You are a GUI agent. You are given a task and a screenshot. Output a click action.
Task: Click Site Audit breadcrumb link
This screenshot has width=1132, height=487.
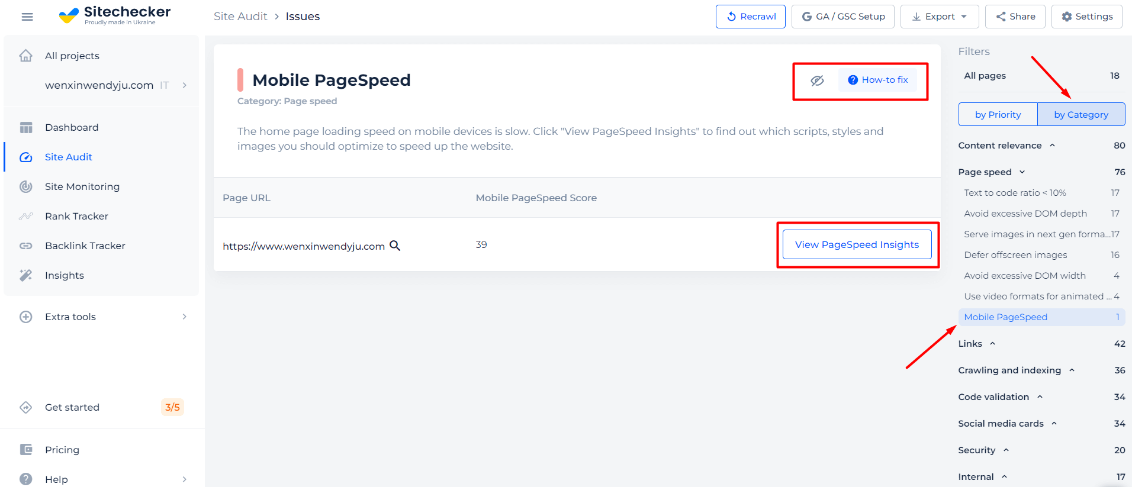(x=240, y=17)
